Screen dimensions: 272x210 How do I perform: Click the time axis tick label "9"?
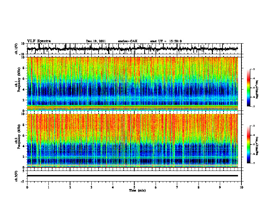click(x=220, y=187)
